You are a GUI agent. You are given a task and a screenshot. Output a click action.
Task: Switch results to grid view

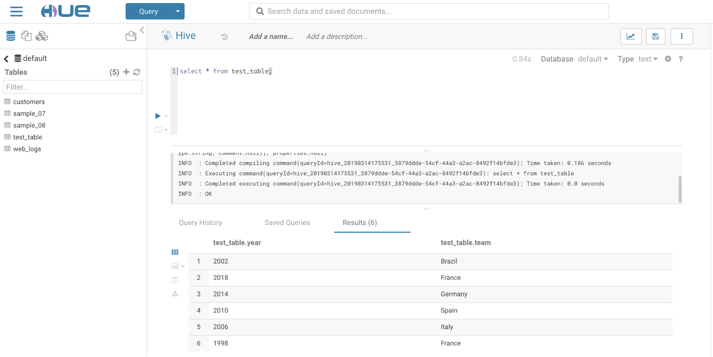pos(175,252)
